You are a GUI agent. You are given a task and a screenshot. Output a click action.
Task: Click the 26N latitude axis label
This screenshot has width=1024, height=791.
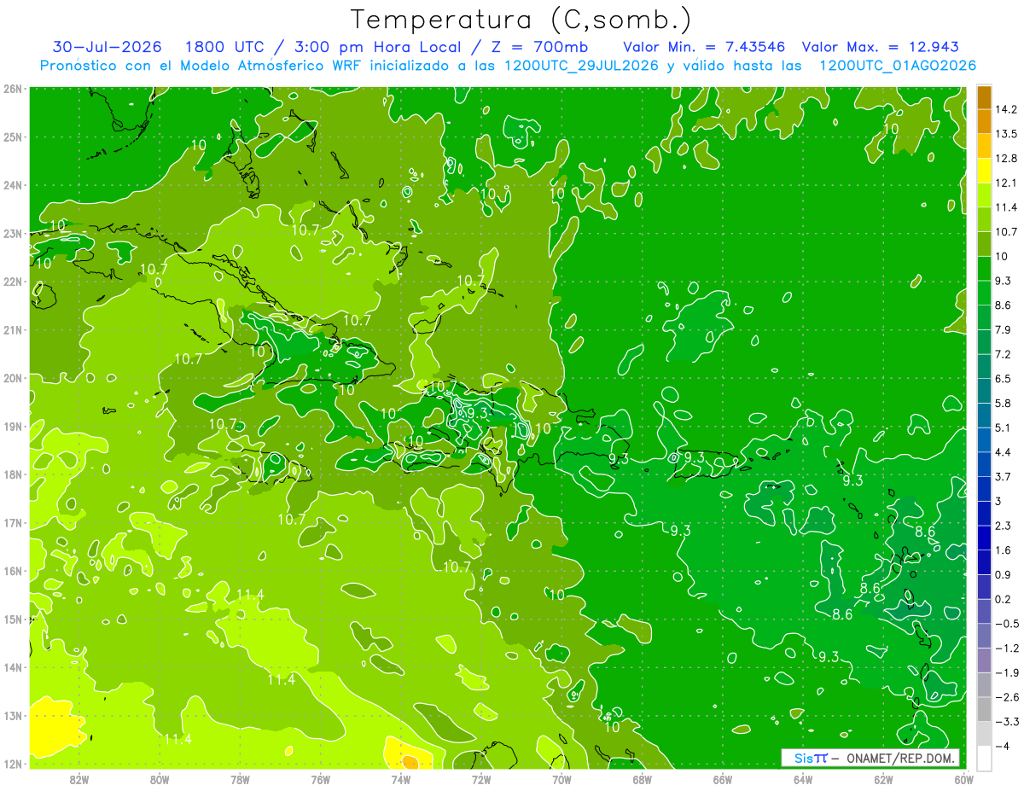tap(12, 89)
